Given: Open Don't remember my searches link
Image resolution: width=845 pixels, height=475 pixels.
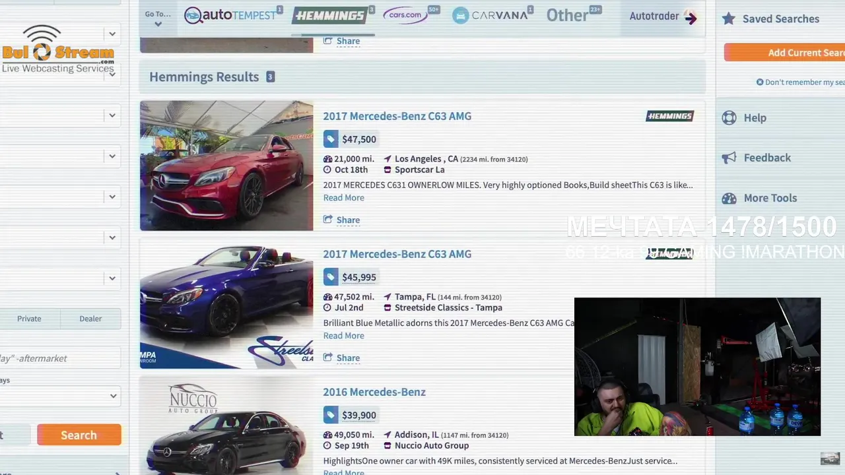Looking at the screenshot, I should [x=800, y=82].
